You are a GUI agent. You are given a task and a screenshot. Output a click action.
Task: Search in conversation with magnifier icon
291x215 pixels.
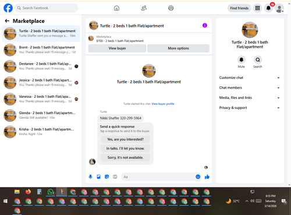pyautogui.click(x=258, y=60)
